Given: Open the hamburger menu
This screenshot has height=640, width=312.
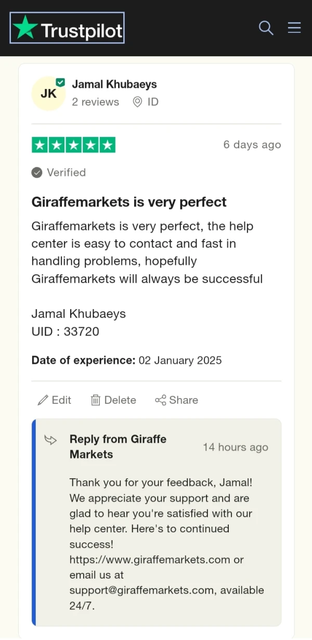Looking at the screenshot, I should (x=294, y=28).
